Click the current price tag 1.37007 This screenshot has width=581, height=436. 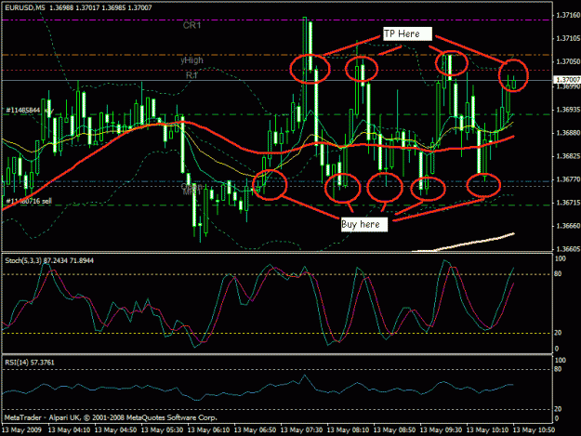click(x=567, y=80)
